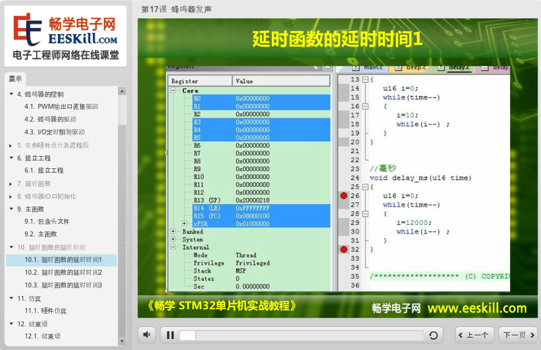Pause the video playback

[x=170, y=335]
